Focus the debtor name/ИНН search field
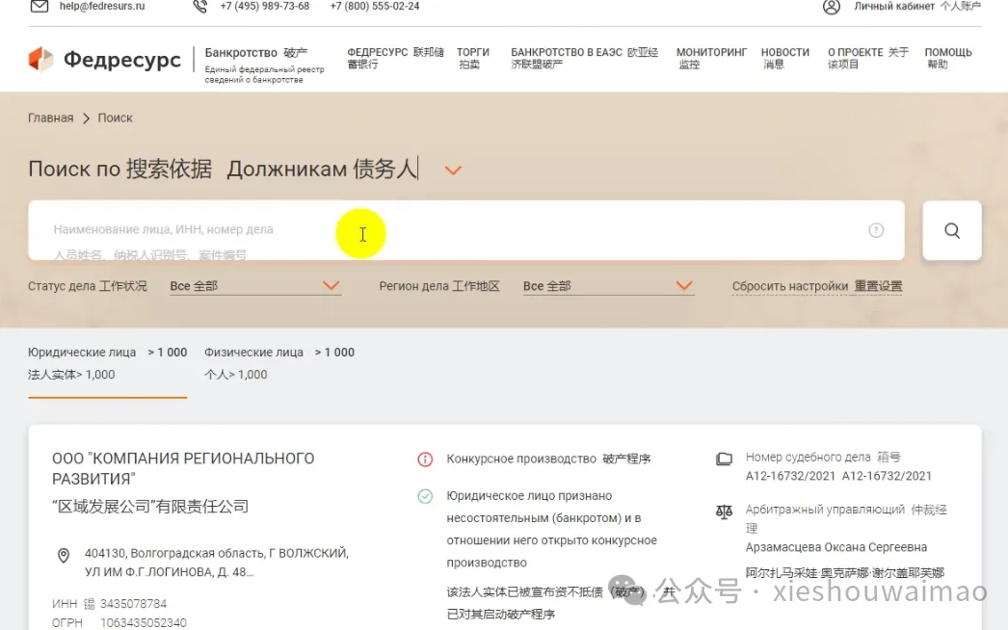 466,230
